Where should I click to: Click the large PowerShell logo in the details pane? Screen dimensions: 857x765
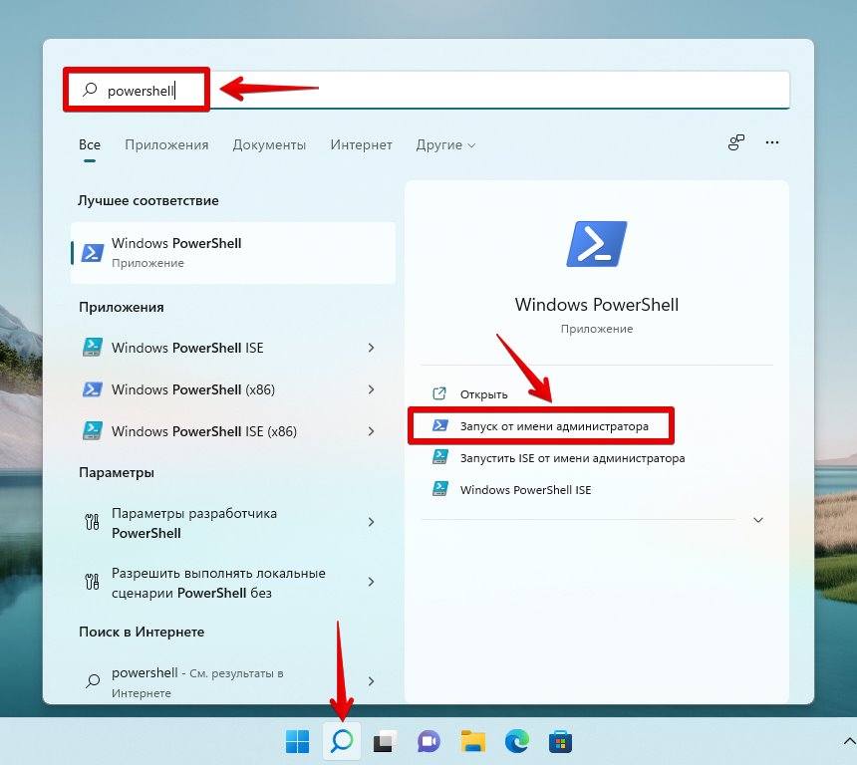(x=596, y=244)
